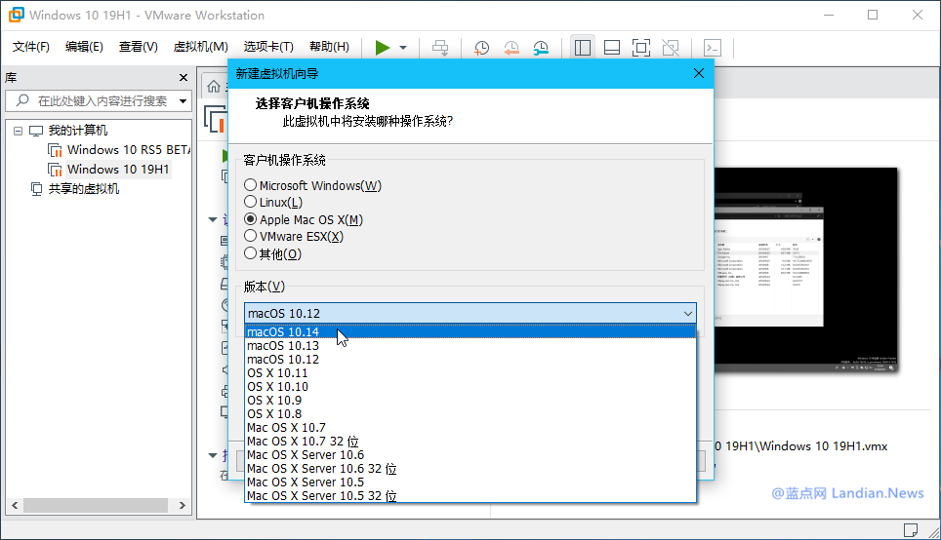Open the 查看(V) menu

pos(138,47)
